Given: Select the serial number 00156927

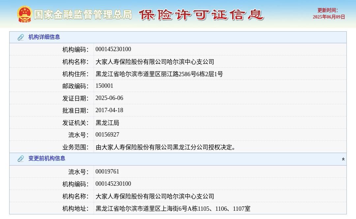Looking at the screenshot, I should 107,135.
